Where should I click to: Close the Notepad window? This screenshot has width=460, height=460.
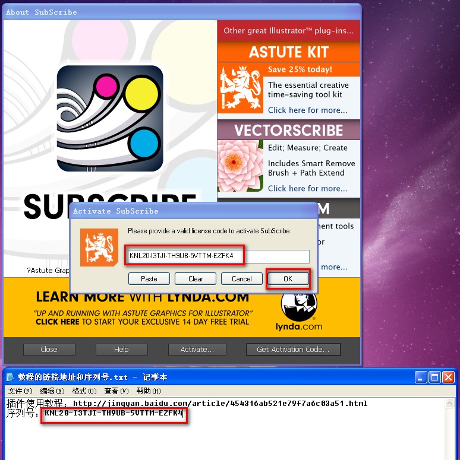[x=448, y=377]
